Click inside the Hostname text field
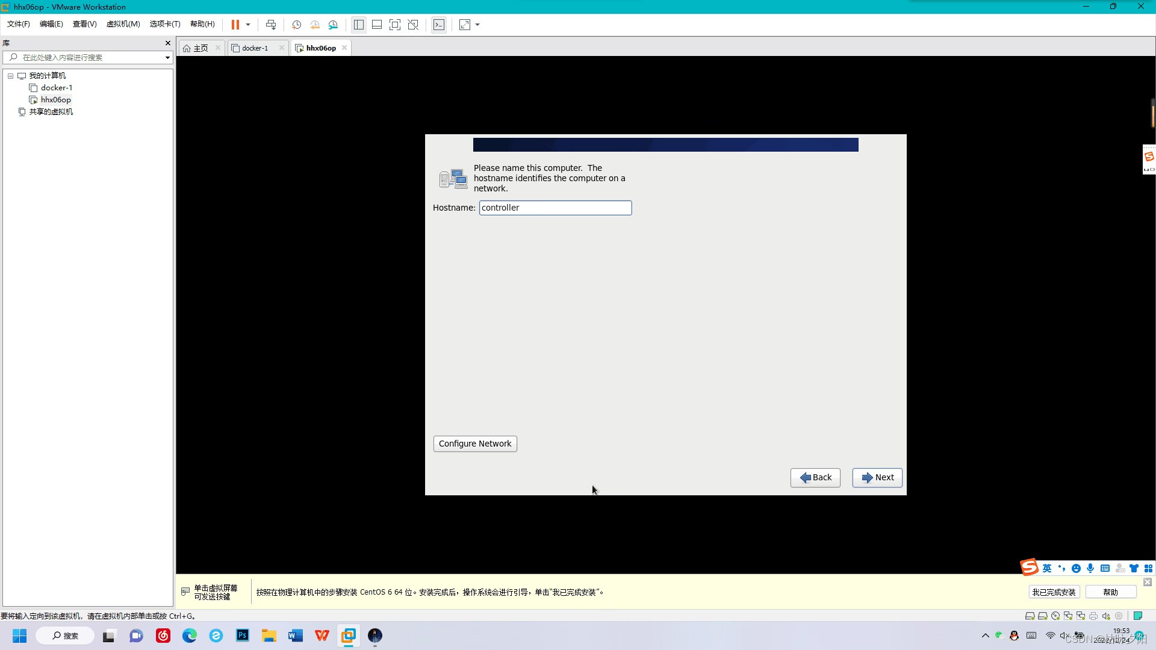1156x650 pixels. coord(555,208)
